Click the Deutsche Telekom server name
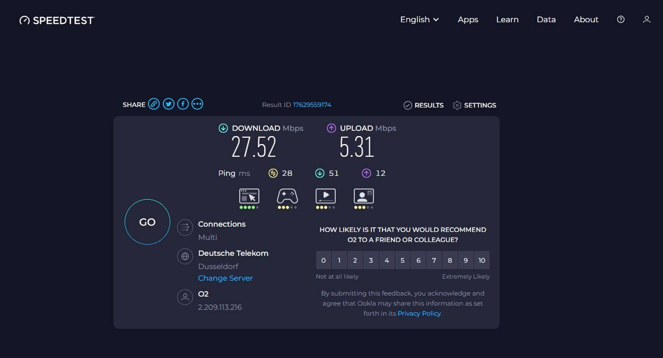Viewport: 663px width, 358px height. coord(233,253)
